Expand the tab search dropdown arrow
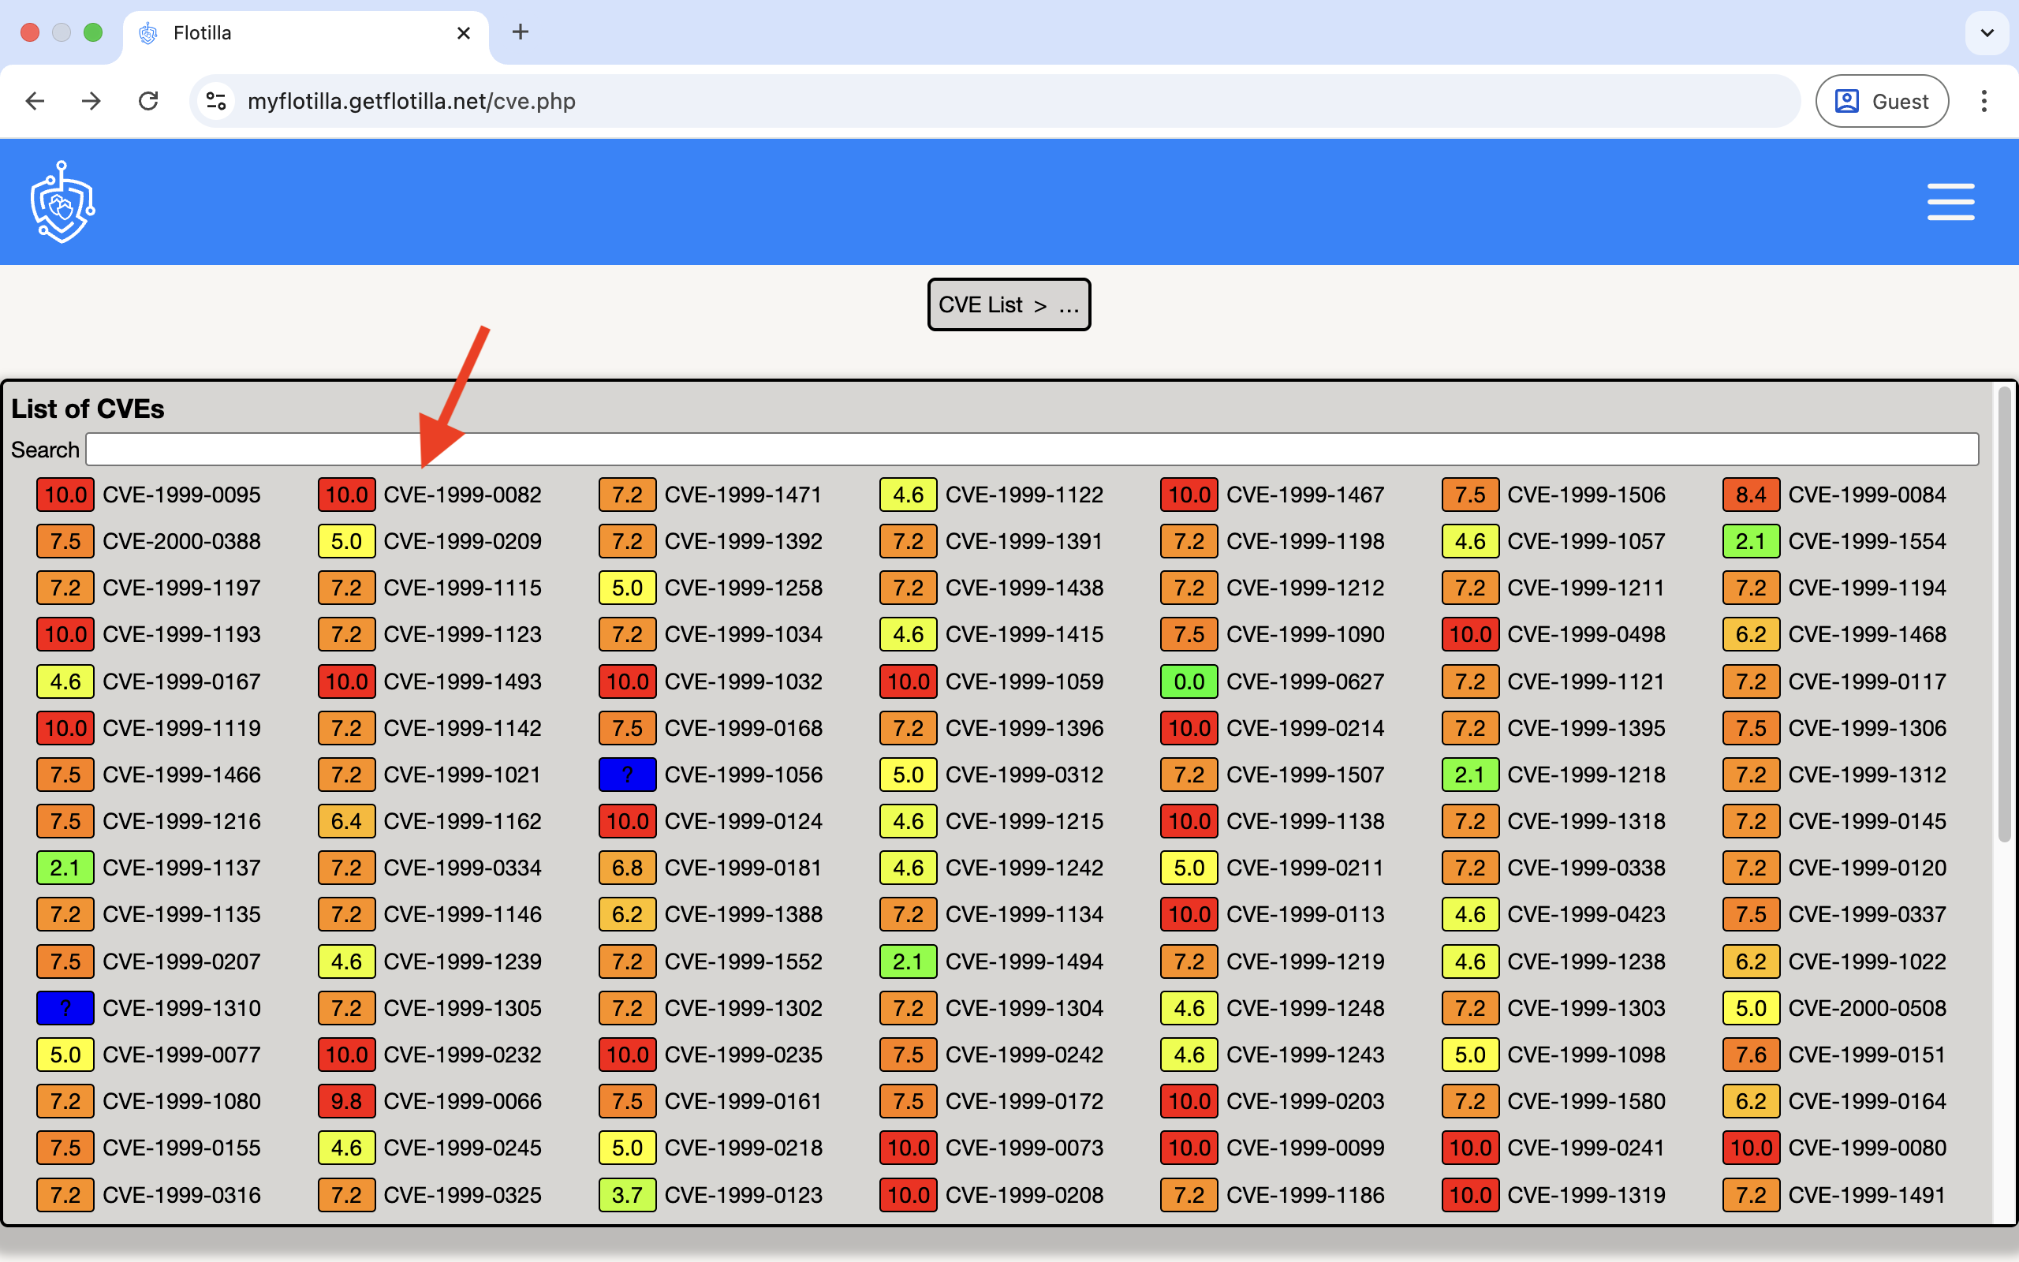This screenshot has height=1262, width=2019. pyautogui.click(x=1987, y=32)
